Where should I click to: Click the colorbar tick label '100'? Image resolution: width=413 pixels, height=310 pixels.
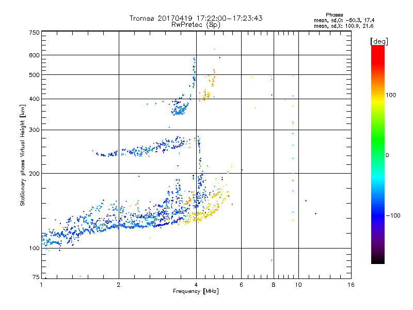[x=391, y=95]
